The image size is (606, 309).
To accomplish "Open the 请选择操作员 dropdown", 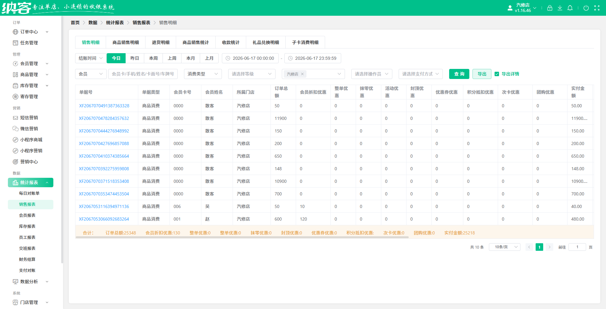I will pos(372,74).
